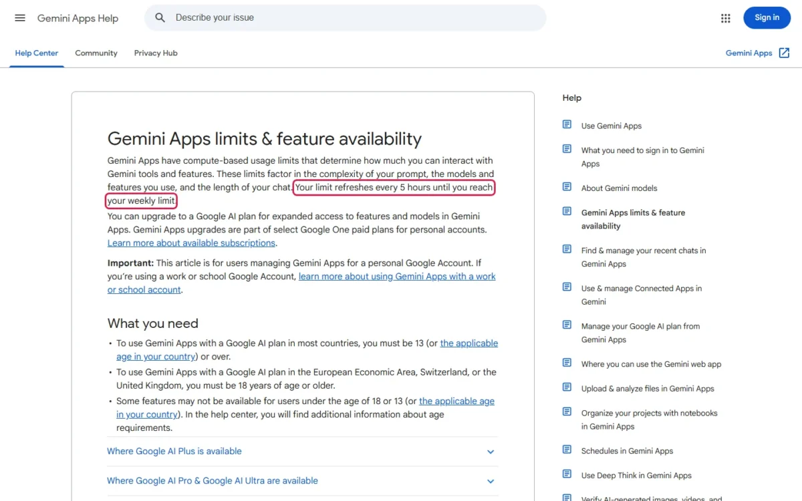Screen dimensions: 802x501
Task: Click the Help heading in the sidebar
Action: tap(572, 98)
